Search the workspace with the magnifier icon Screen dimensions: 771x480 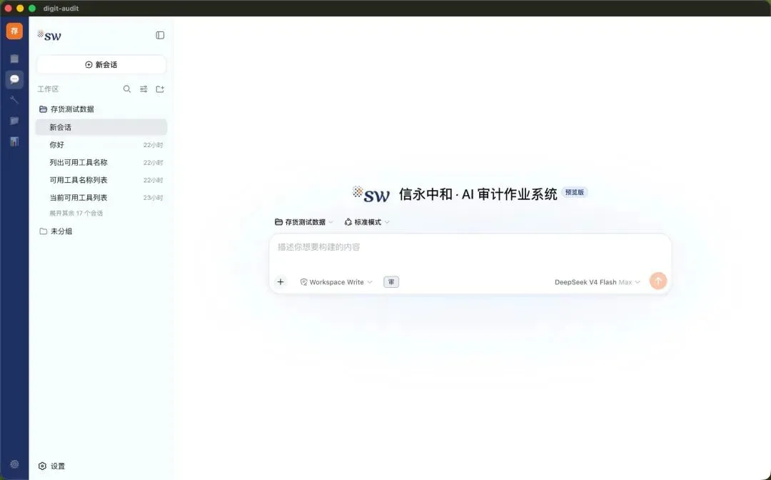point(127,89)
